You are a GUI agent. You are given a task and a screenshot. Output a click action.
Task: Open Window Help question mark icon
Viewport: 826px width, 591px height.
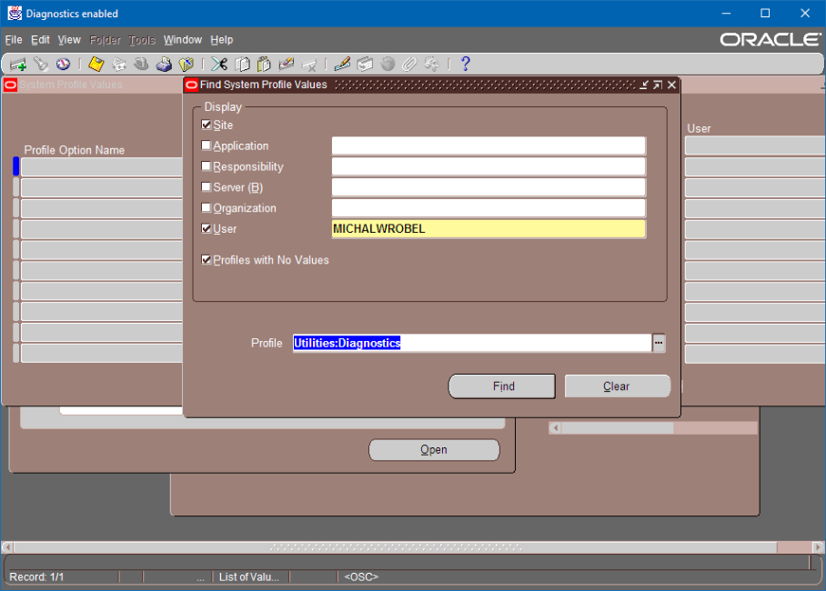click(x=465, y=65)
